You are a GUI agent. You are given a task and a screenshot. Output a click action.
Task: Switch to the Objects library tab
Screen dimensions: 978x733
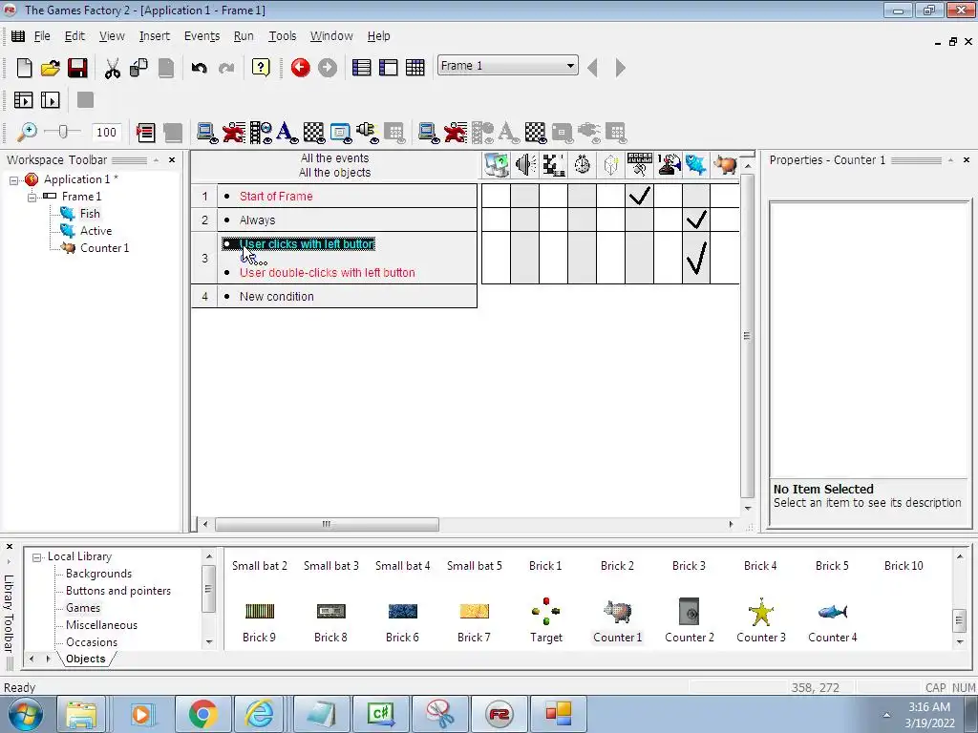click(85, 659)
